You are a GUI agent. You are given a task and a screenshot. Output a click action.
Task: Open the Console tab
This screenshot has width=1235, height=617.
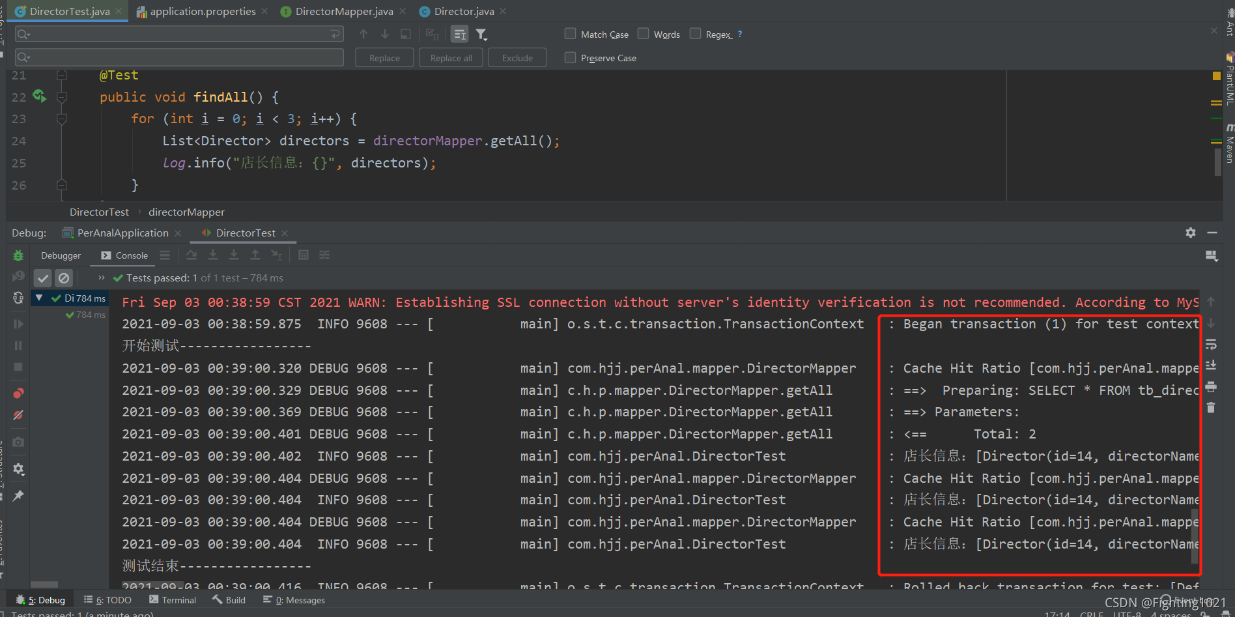125,255
